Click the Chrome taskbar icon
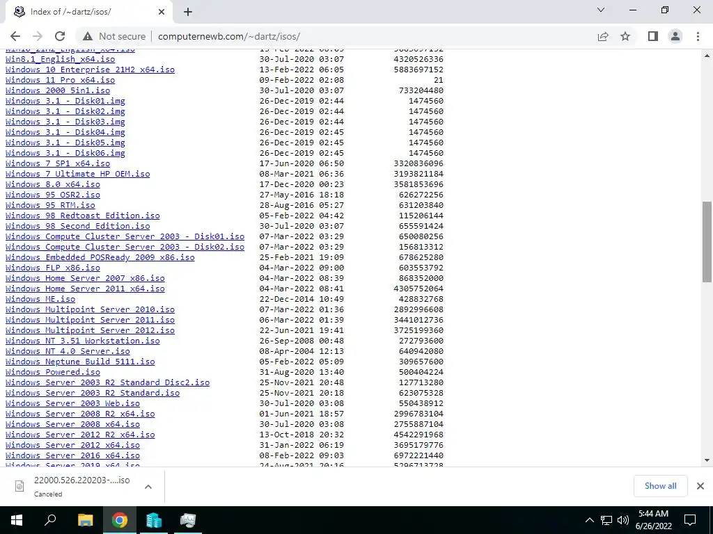Screen dimensions: 713x534 pos(120,520)
